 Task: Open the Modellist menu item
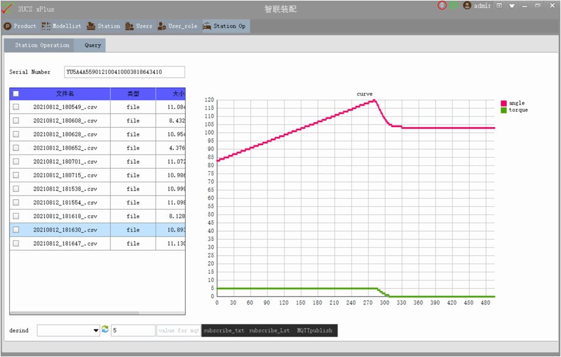[62, 26]
